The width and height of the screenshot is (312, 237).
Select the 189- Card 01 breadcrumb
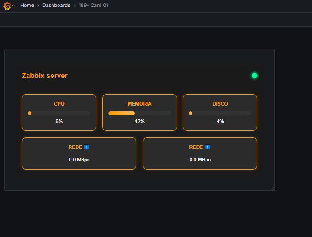click(93, 5)
